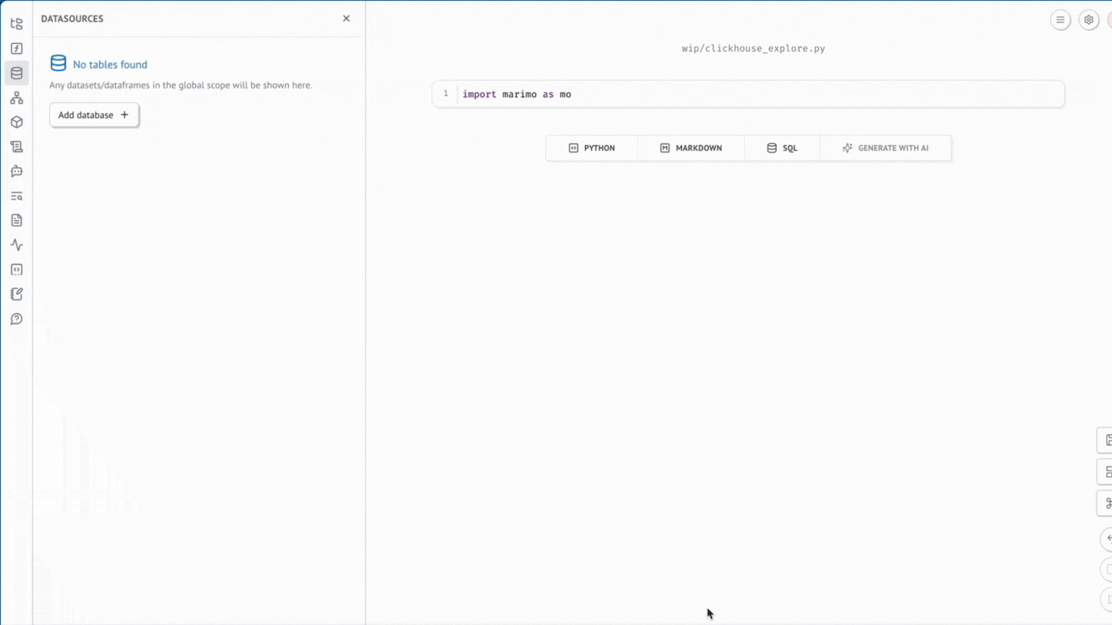Open the dependency graph panel

pyautogui.click(x=16, y=97)
